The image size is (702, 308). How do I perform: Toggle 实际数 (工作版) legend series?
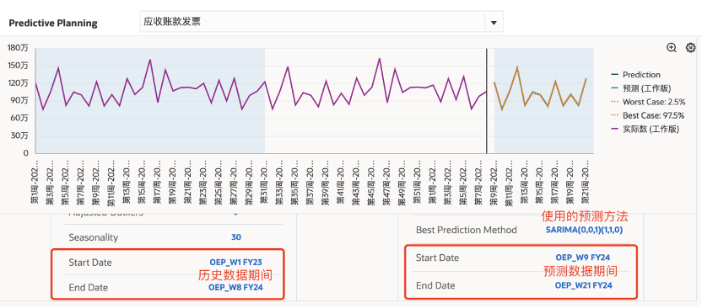[645, 130]
